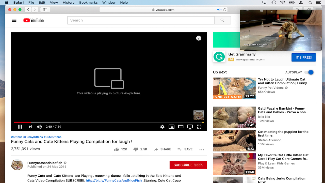Open the YouTube guide hamburger menu
The height and width of the screenshot is (183, 325).
click(x=14, y=20)
